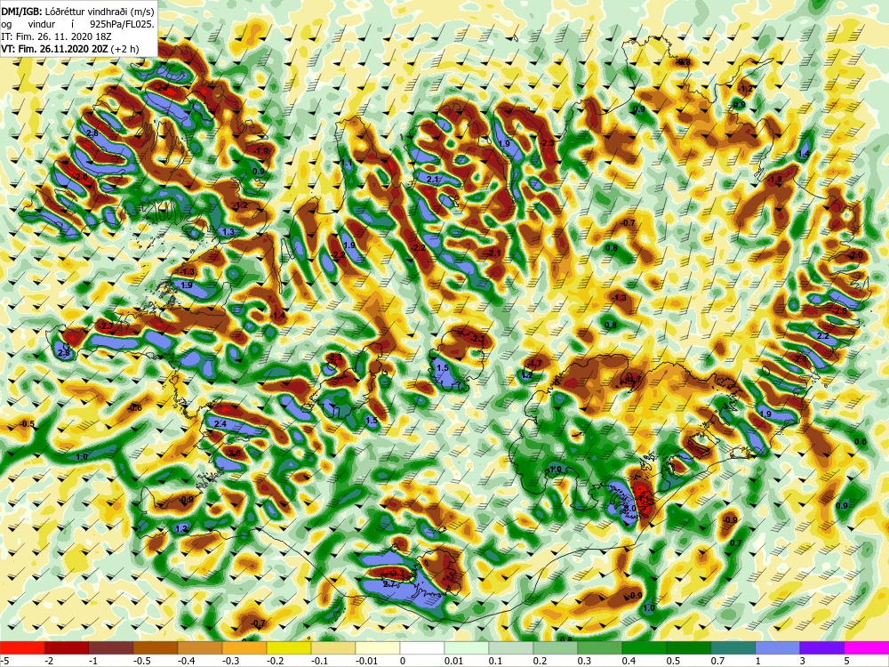Click the 'DMI/IGB: Lóðréttur vindhraði (m/s)' title line
Viewport: 889px width, 667px height.
coord(77,12)
